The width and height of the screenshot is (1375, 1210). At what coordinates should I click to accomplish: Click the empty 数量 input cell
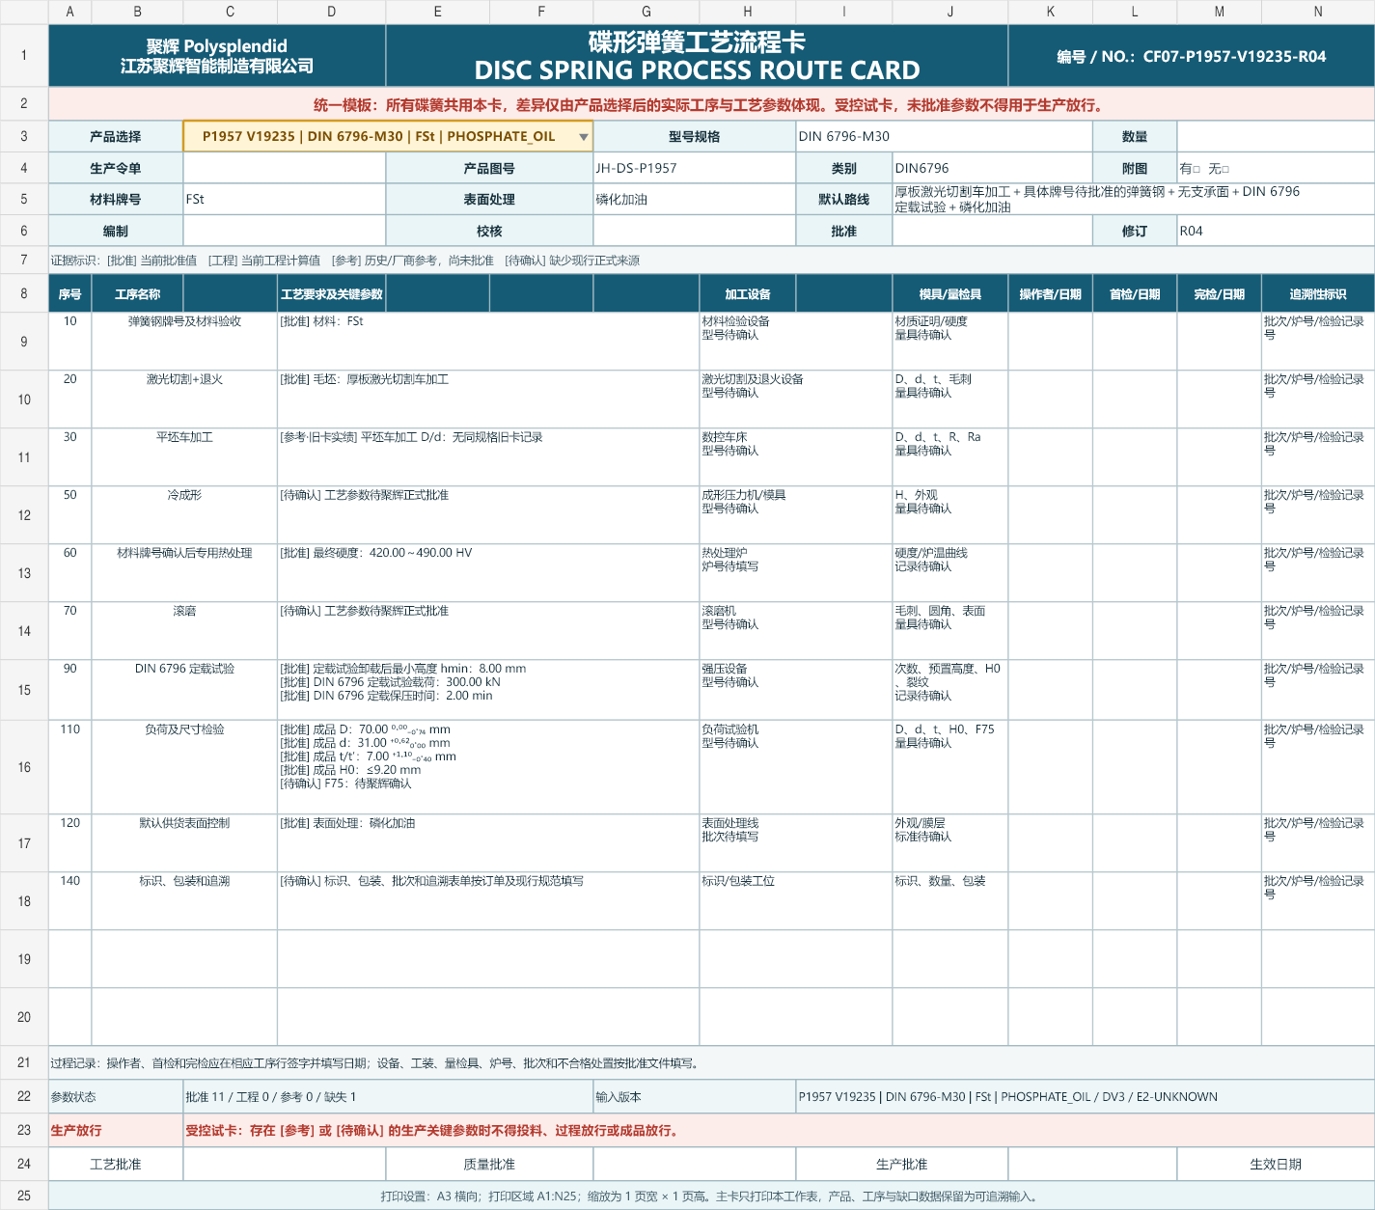click(1276, 136)
